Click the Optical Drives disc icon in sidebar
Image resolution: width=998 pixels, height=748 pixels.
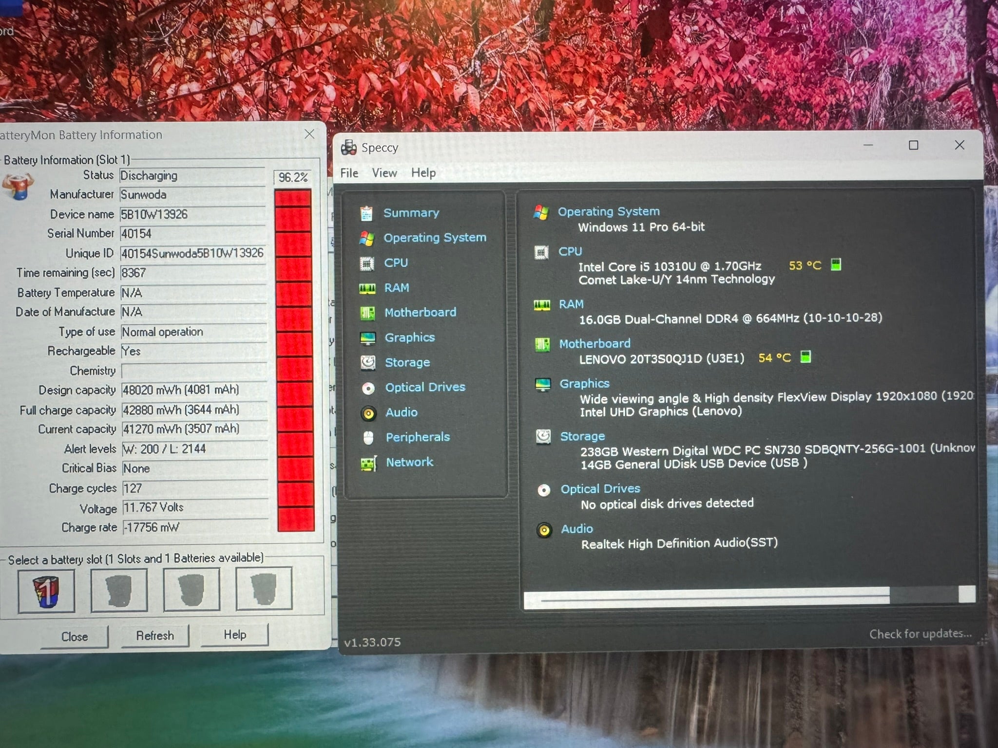(x=368, y=388)
